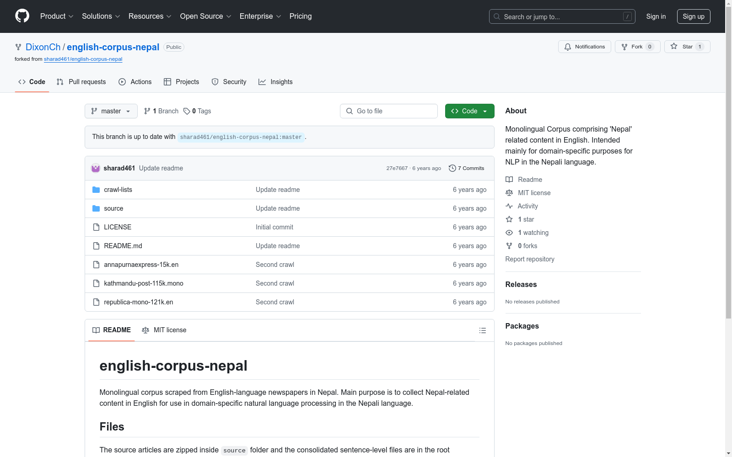Open the annapurnaexpress-15k.en file name

[x=141, y=265]
